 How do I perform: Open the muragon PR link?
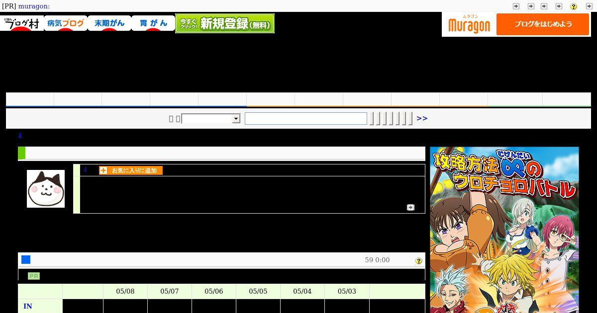[x=34, y=6]
